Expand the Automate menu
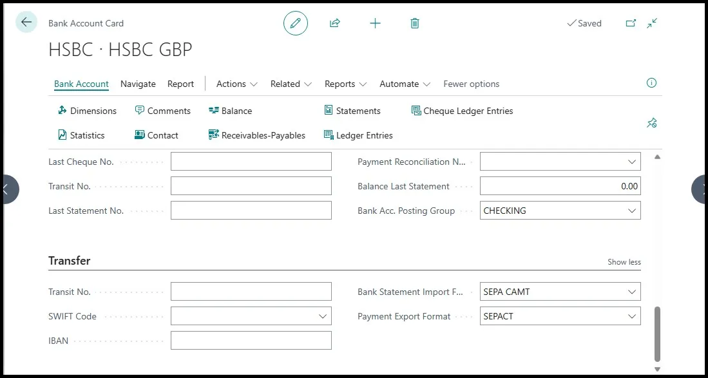The image size is (708, 378). coord(405,84)
